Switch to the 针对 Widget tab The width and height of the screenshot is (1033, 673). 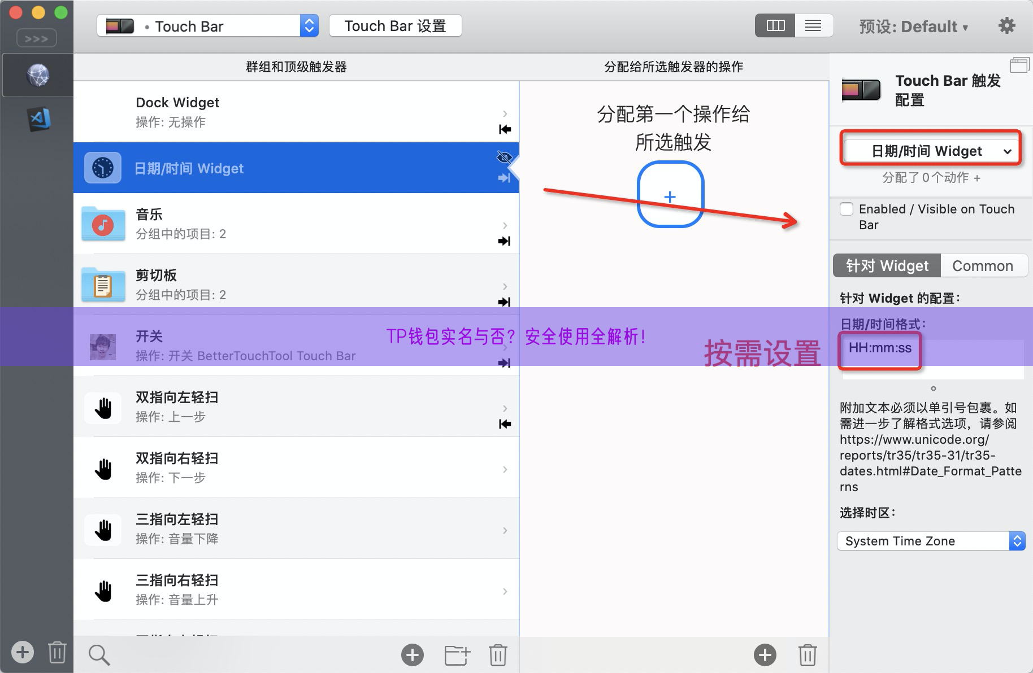coord(887,266)
